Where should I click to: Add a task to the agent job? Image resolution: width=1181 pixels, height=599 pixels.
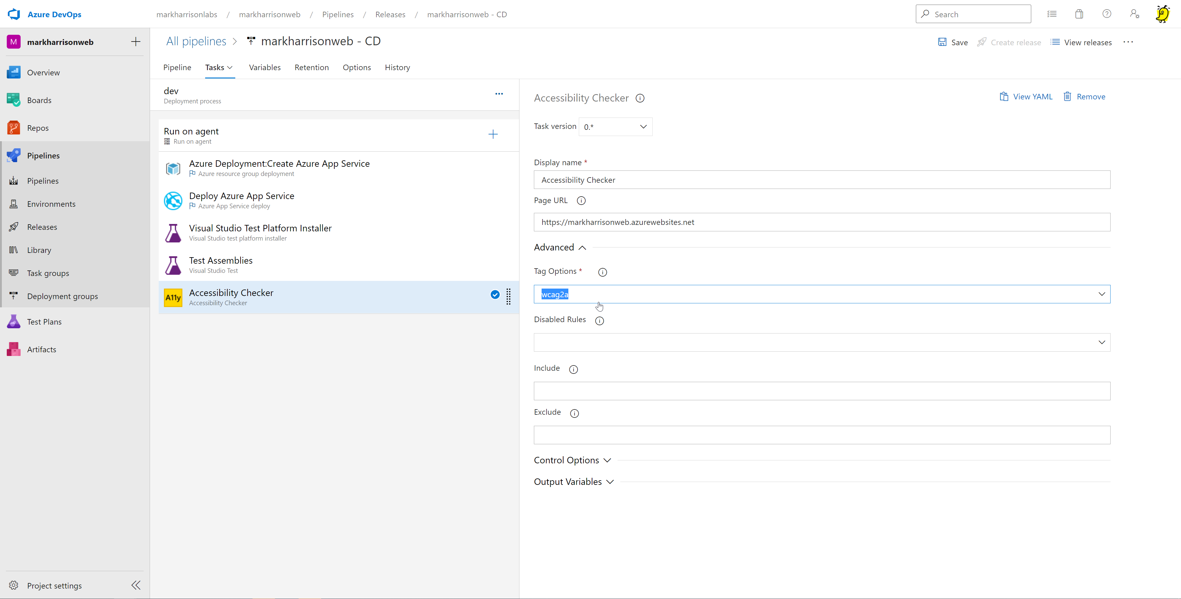point(493,134)
